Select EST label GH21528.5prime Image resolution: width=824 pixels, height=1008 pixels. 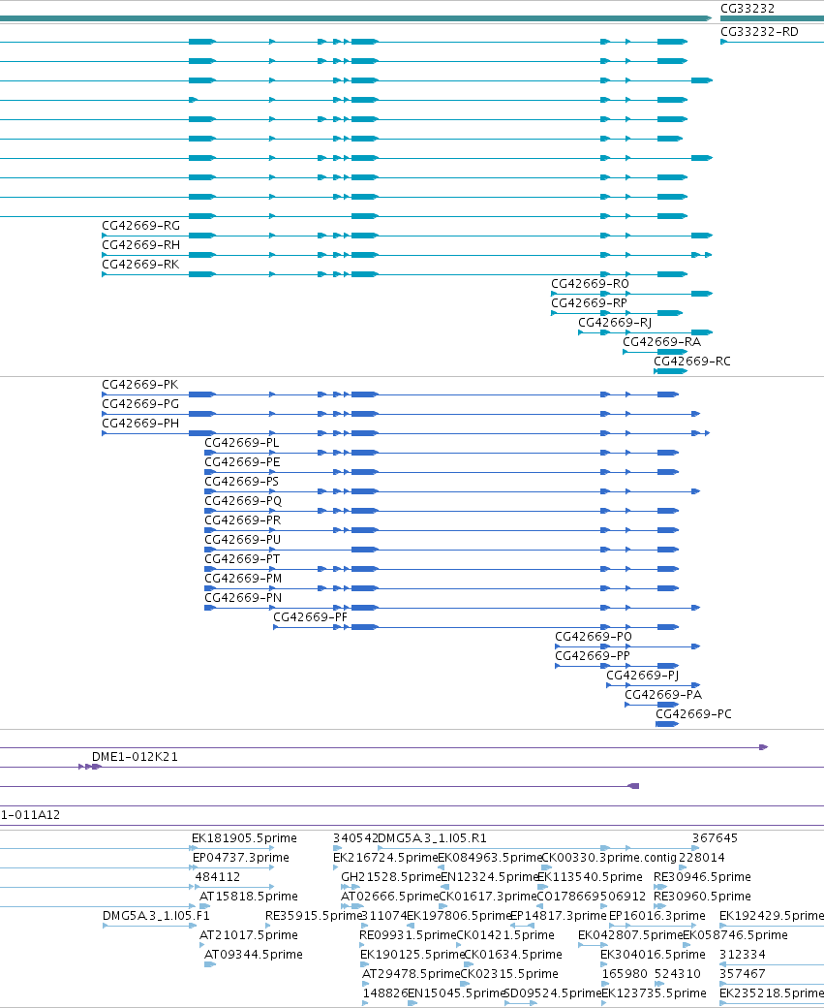pos(391,877)
